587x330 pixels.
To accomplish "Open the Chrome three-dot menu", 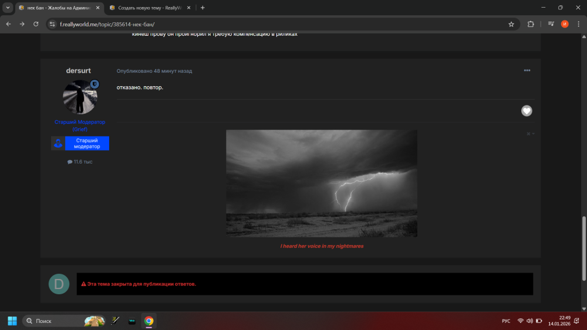I will point(578,24).
